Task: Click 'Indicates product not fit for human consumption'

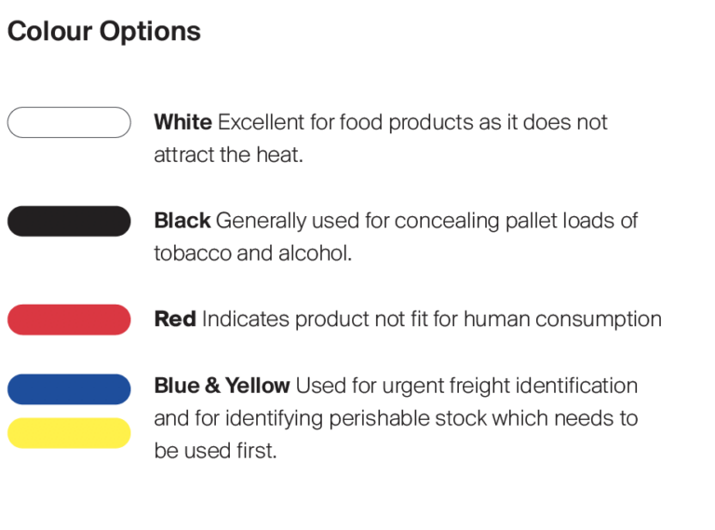Action: [431, 319]
